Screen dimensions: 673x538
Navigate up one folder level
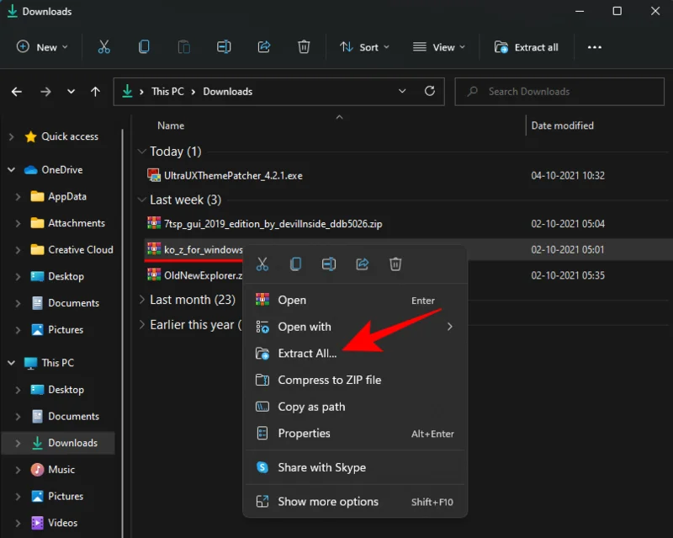click(95, 92)
